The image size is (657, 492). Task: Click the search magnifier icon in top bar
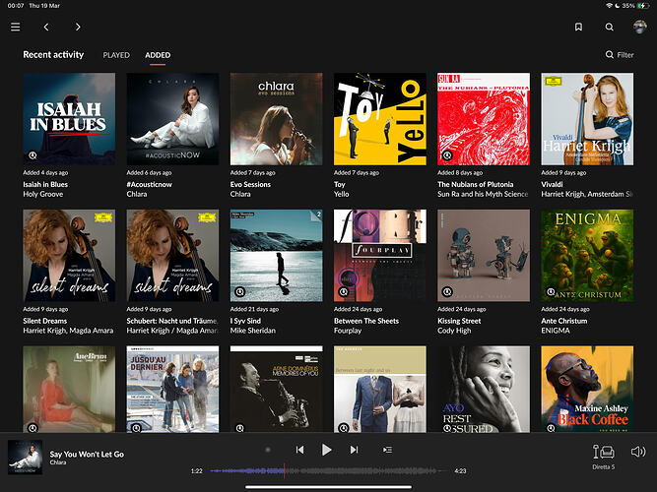point(610,28)
